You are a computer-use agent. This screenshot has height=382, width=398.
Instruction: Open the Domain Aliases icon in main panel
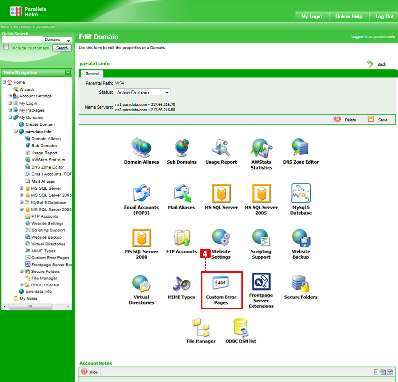point(141,147)
